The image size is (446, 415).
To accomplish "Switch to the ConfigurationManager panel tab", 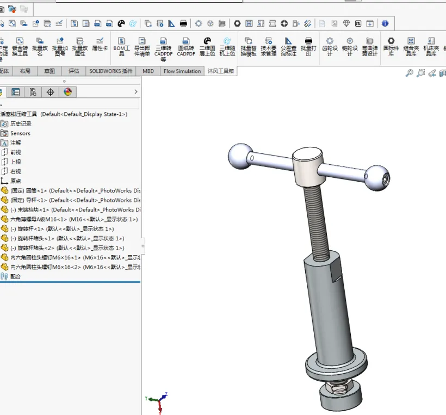I will [x=33, y=92].
